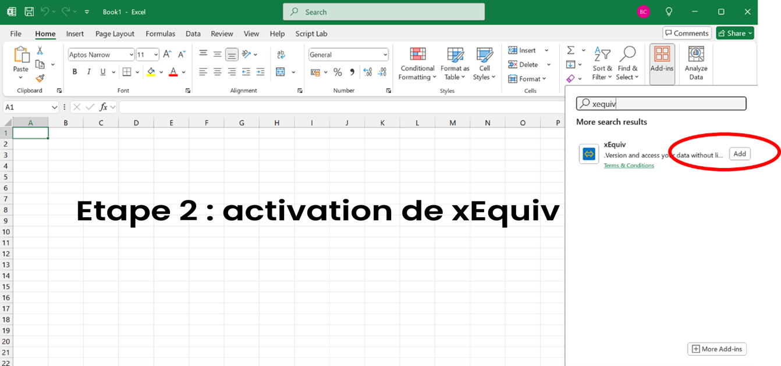Switch to the Script Lab tab

311,34
